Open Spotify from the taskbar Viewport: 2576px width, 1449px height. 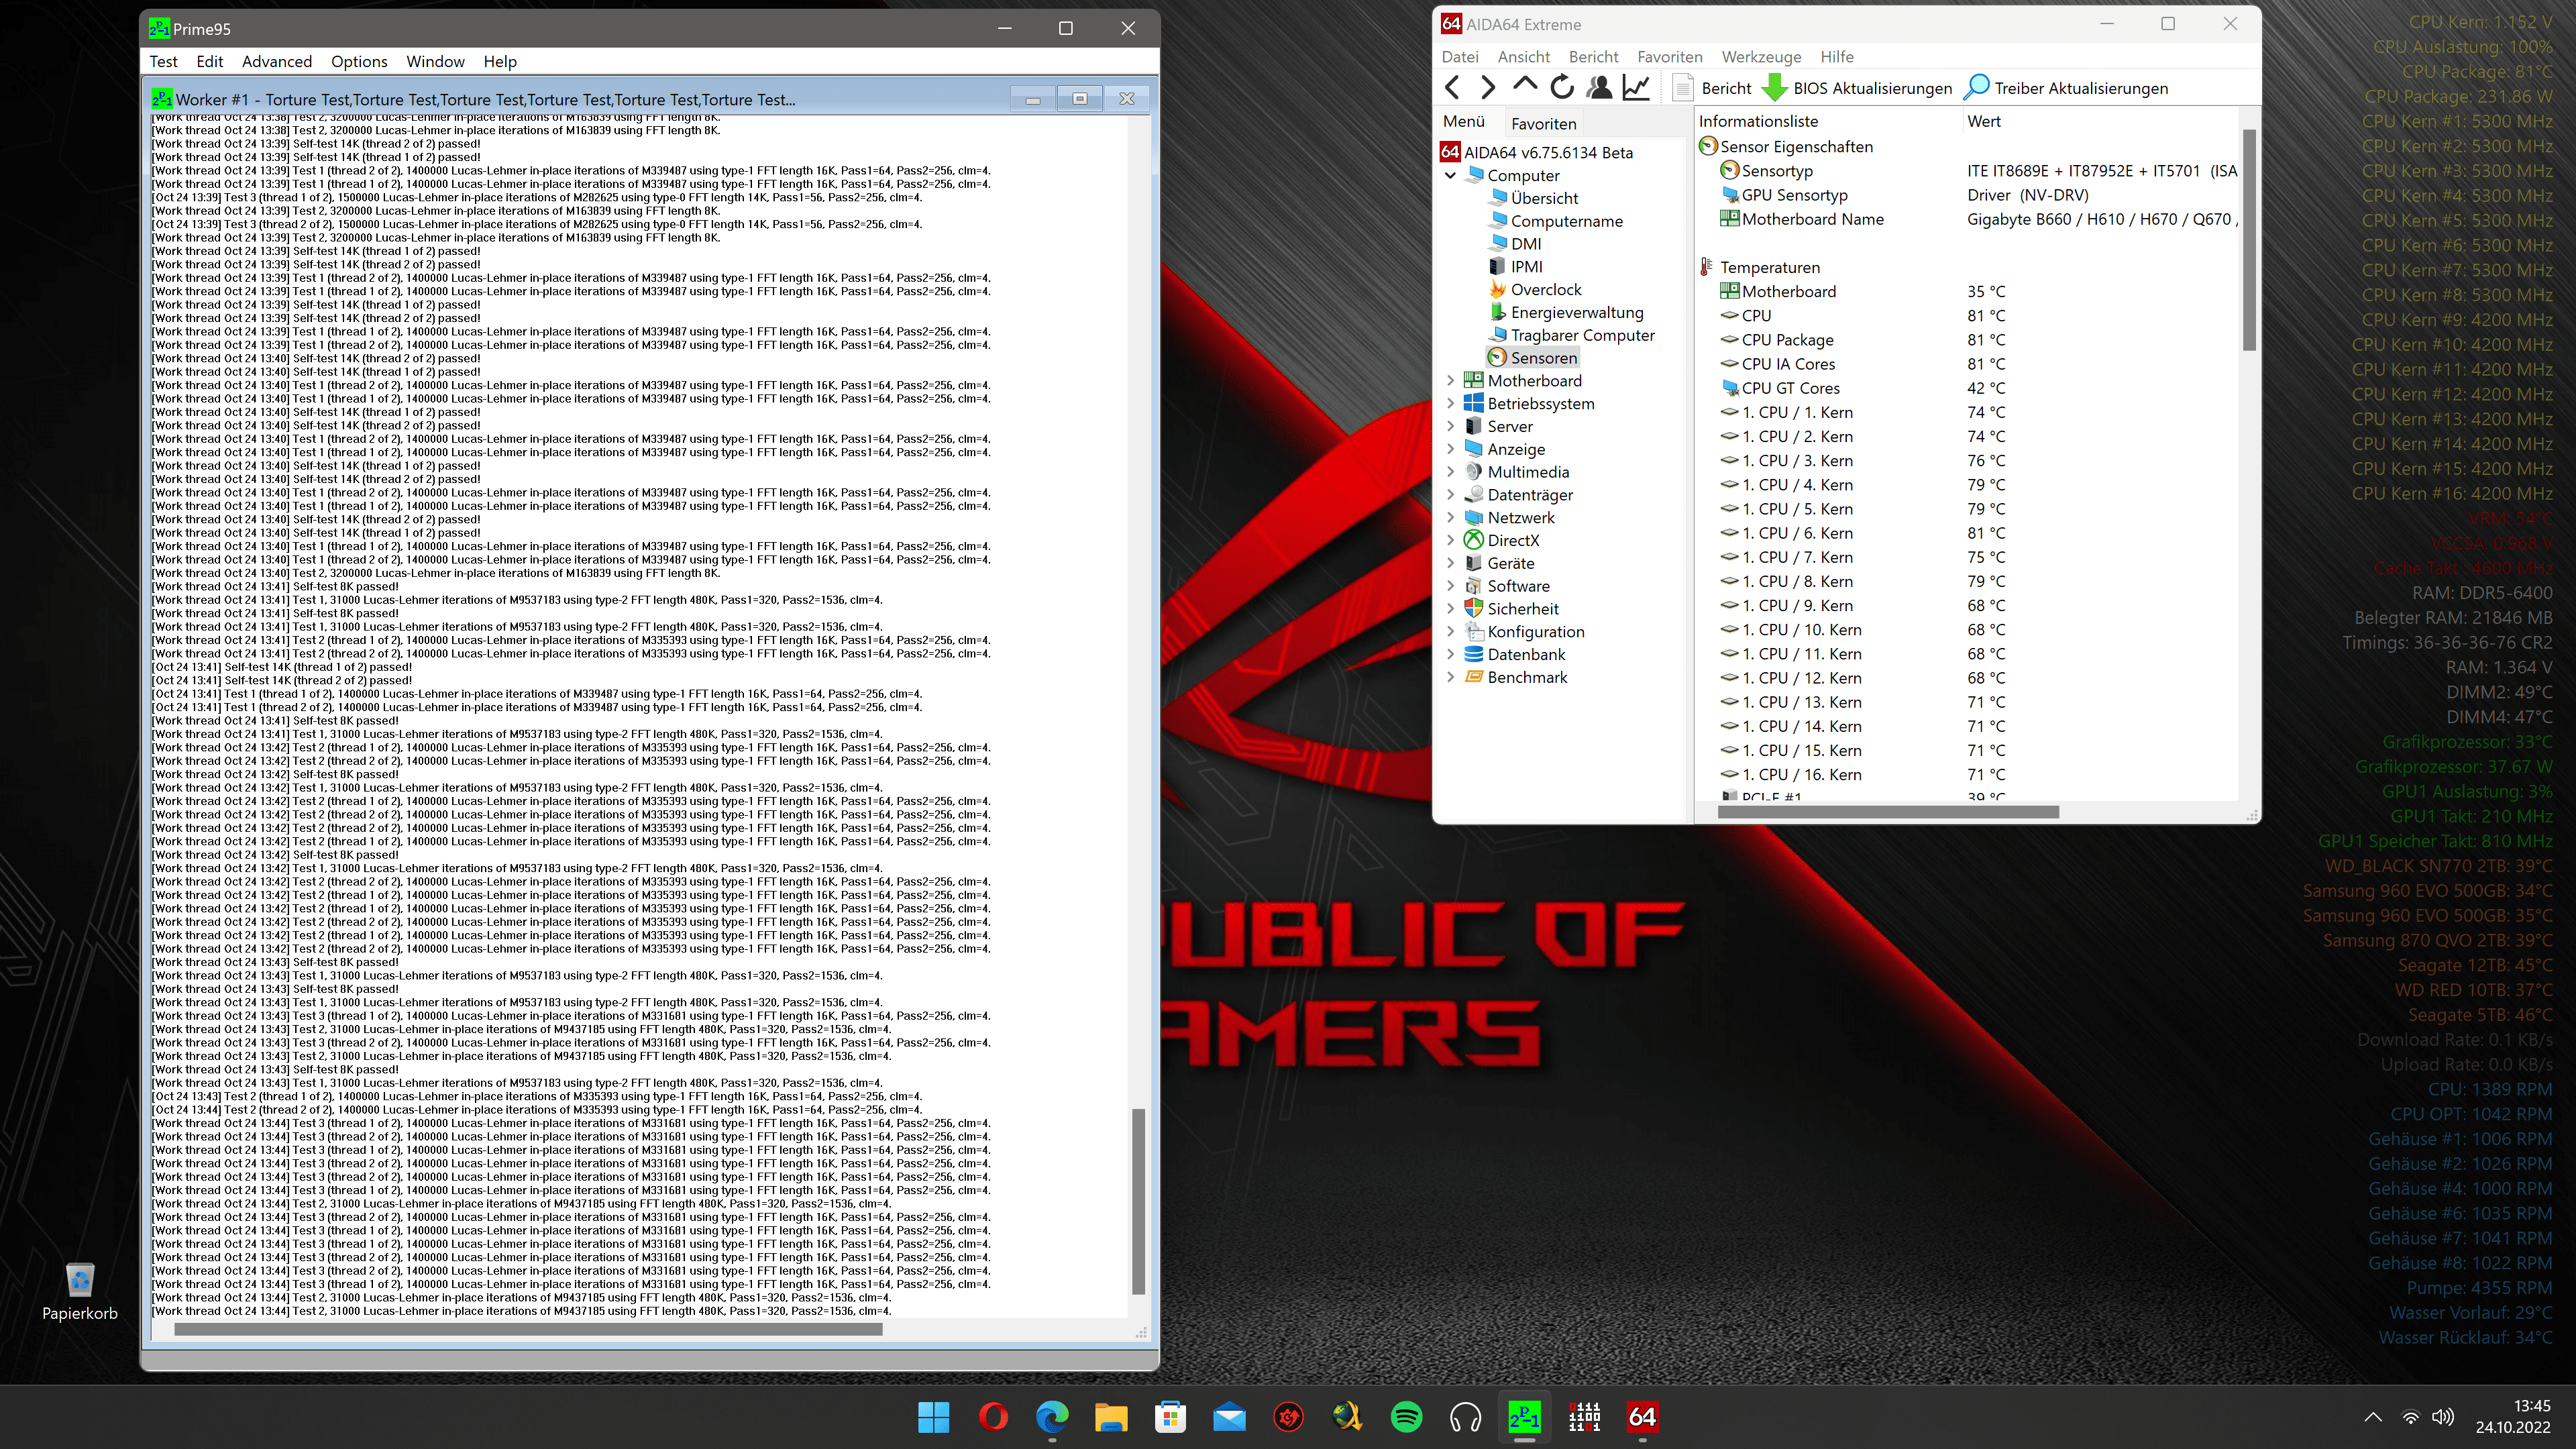pyautogui.click(x=1406, y=1417)
